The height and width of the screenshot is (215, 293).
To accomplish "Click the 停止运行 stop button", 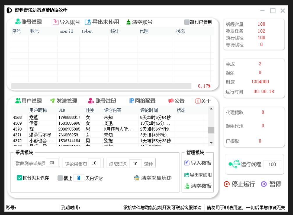I will pyautogui.click(x=239, y=184).
